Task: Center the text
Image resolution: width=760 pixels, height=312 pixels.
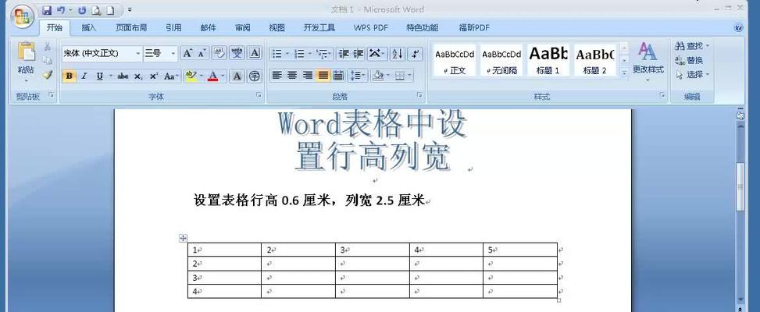Action: click(292, 76)
